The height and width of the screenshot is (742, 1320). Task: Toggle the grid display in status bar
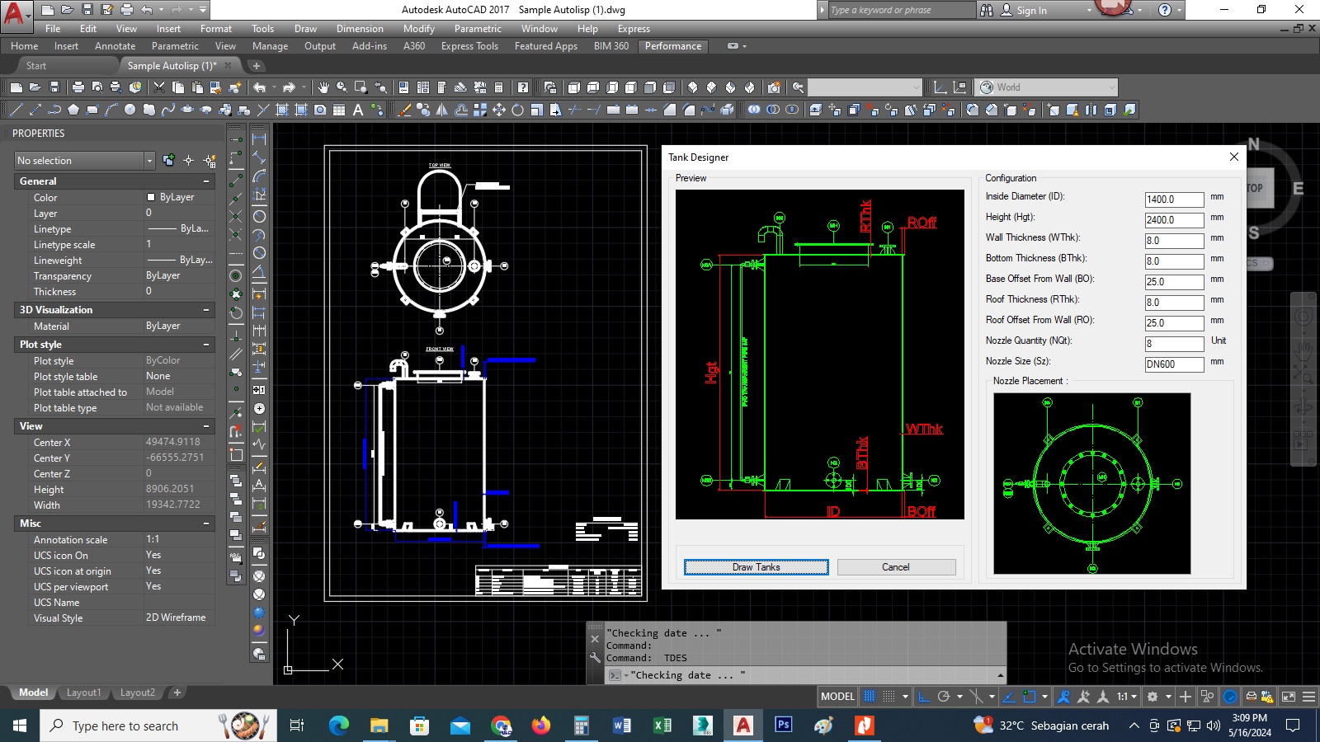tap(870, 697)
